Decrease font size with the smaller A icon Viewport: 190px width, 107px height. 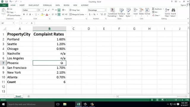coord(49,10)
